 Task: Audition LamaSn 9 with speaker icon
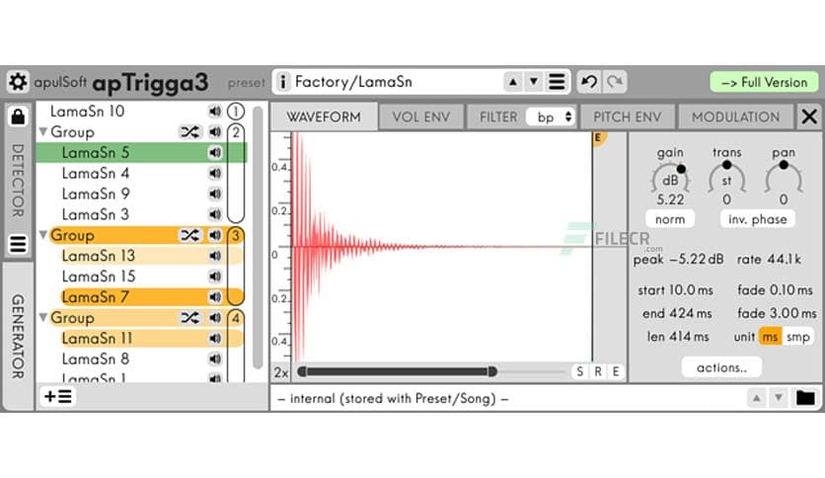[215, 194]
